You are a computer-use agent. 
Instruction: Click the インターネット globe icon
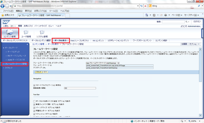[x=132, y=121]
